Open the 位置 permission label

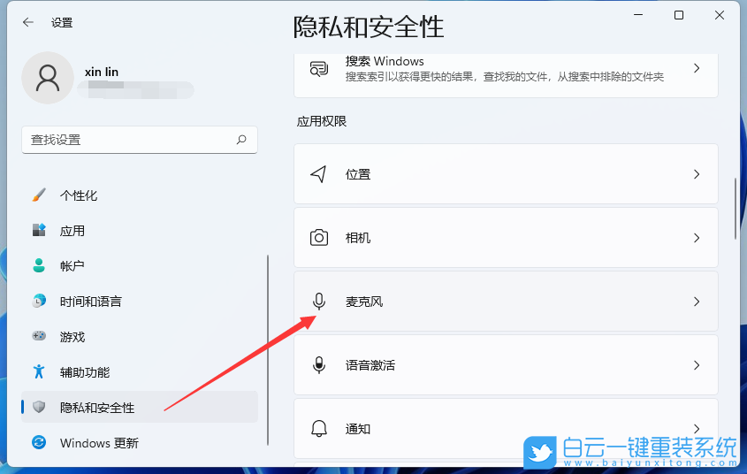tap(358, 174)
